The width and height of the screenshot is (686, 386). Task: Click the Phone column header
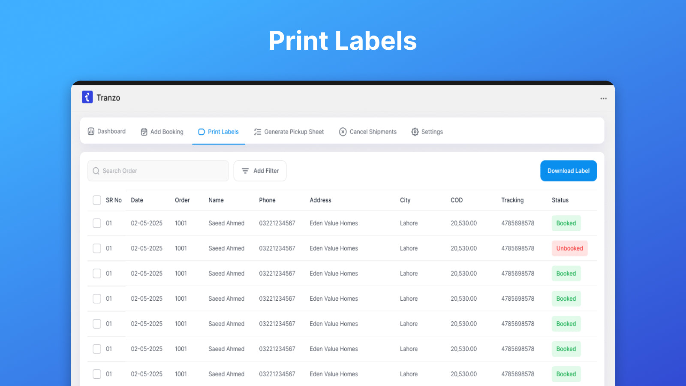(267, 200)
